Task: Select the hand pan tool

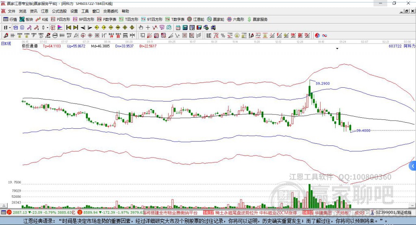Action: (x=141, y=28)
